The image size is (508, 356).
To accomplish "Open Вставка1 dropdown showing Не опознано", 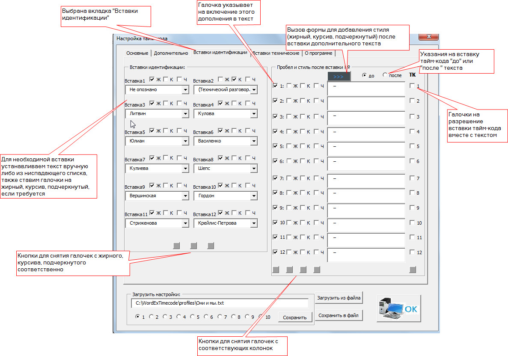I will [185, 90].
